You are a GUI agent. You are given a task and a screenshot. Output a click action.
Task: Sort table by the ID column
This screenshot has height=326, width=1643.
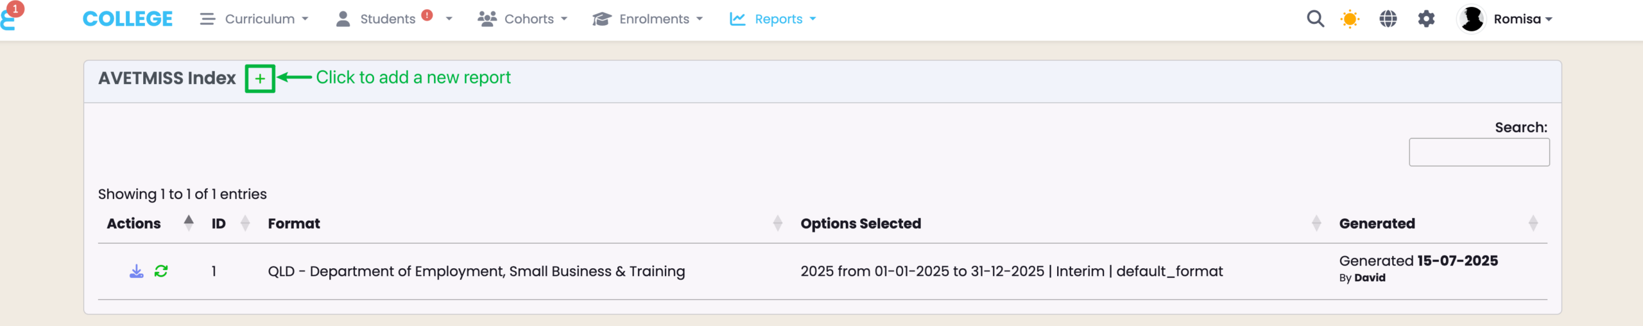point(219,223)
